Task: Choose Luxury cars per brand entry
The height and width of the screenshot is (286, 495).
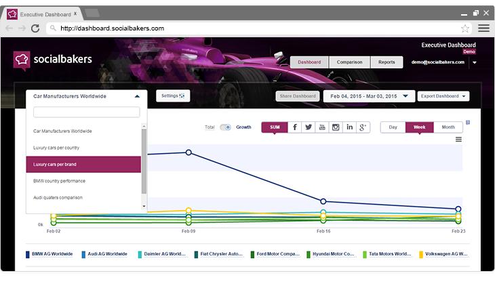Action: point(83,165)
